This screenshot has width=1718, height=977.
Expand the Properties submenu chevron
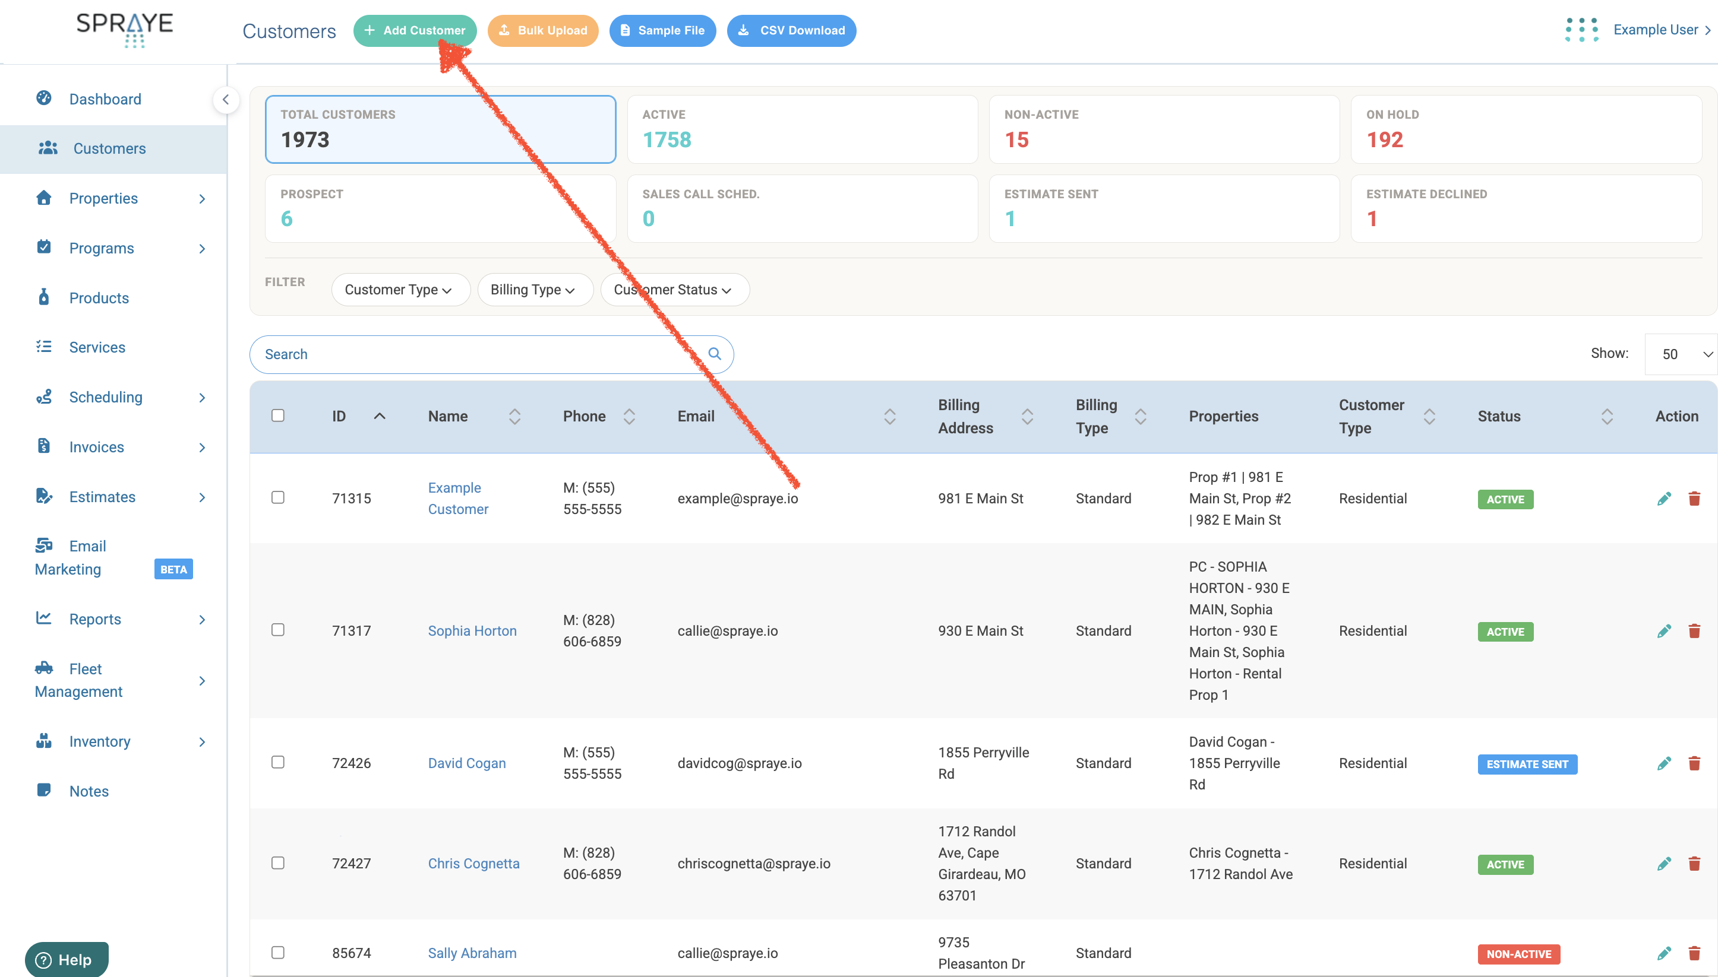201,199
